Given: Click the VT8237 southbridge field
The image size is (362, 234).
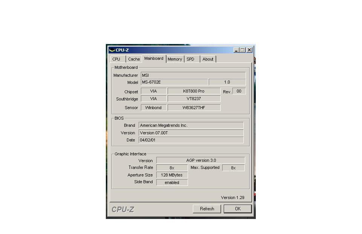Looking at the screenshot, I should (x=194, y=99).
